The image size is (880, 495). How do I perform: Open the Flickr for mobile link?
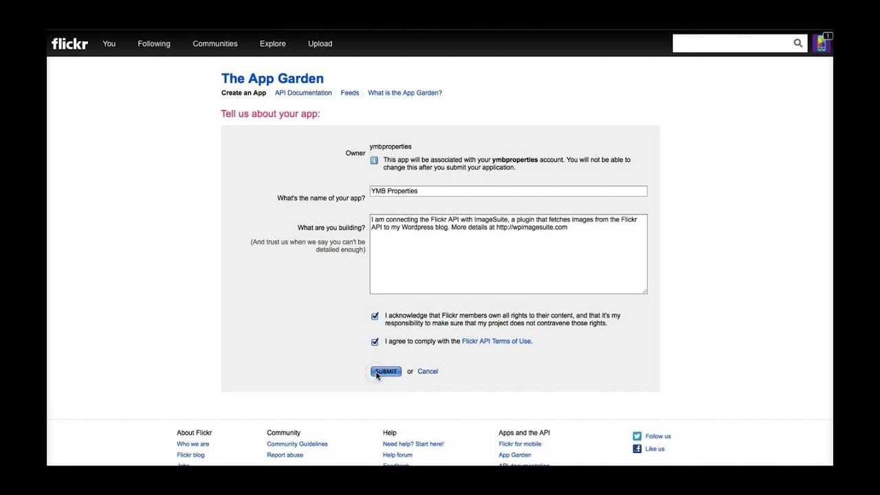[x=520, y=444]
